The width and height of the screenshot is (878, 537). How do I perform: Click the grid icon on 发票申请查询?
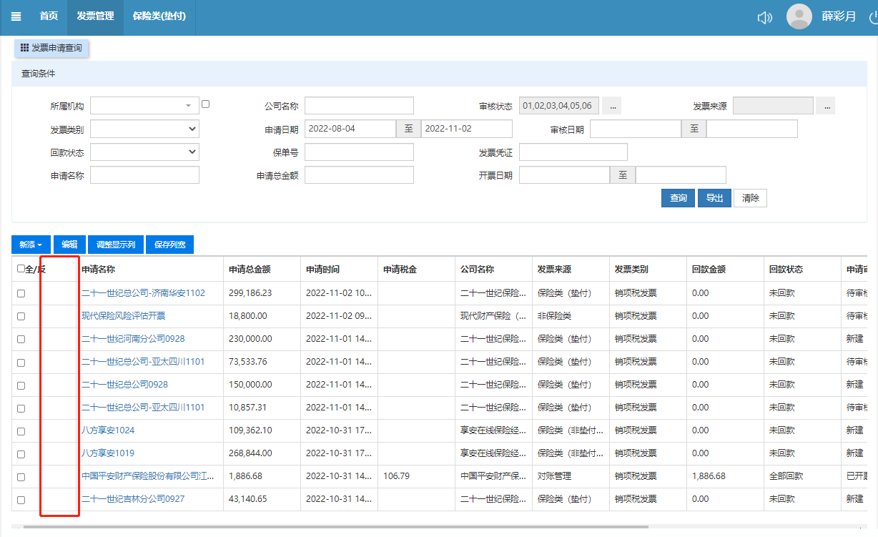coord(24,48)
